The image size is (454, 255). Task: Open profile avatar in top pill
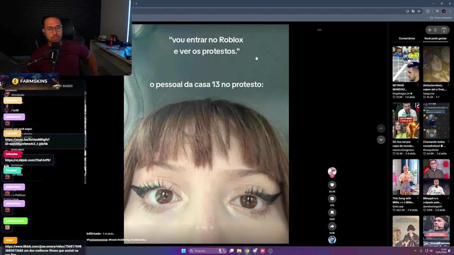(444, 30)
